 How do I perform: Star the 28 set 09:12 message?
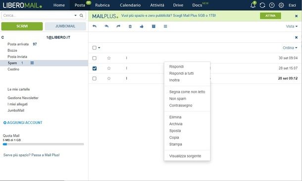(109, 78)
